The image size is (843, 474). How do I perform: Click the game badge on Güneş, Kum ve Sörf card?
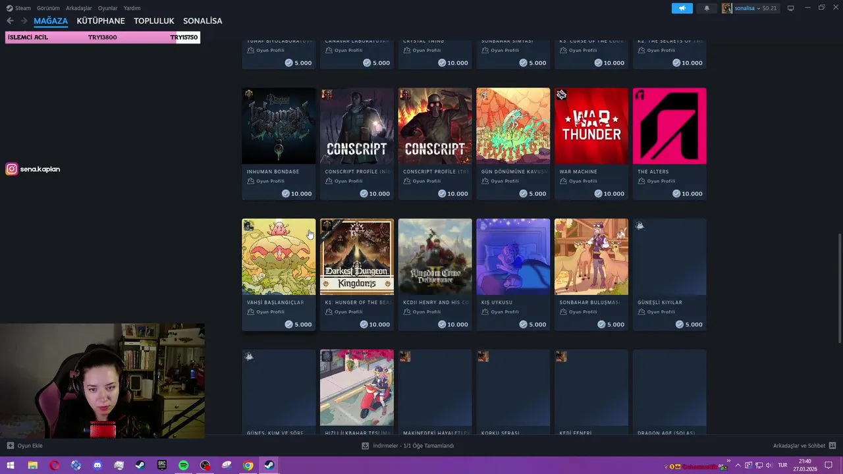(248, 356)
